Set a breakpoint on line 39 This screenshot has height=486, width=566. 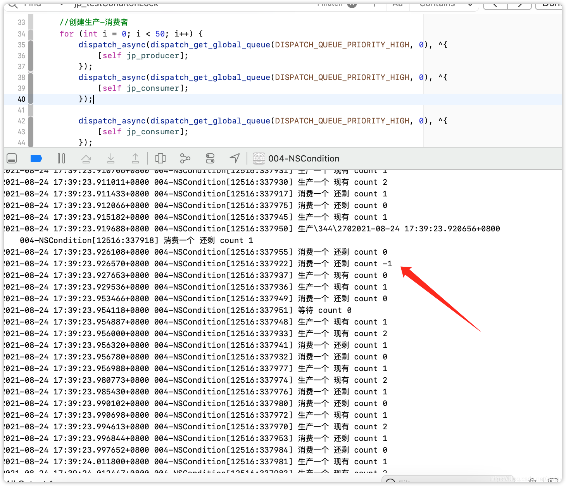21,88
